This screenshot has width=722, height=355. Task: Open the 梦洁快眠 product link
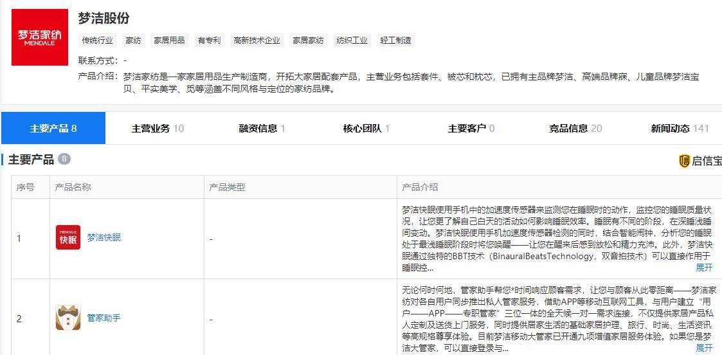tap(104, 237)
